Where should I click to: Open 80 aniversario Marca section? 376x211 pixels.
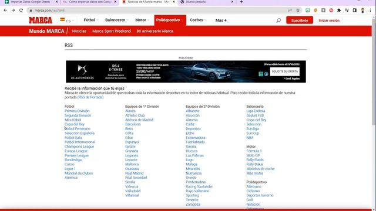[155, 31]
